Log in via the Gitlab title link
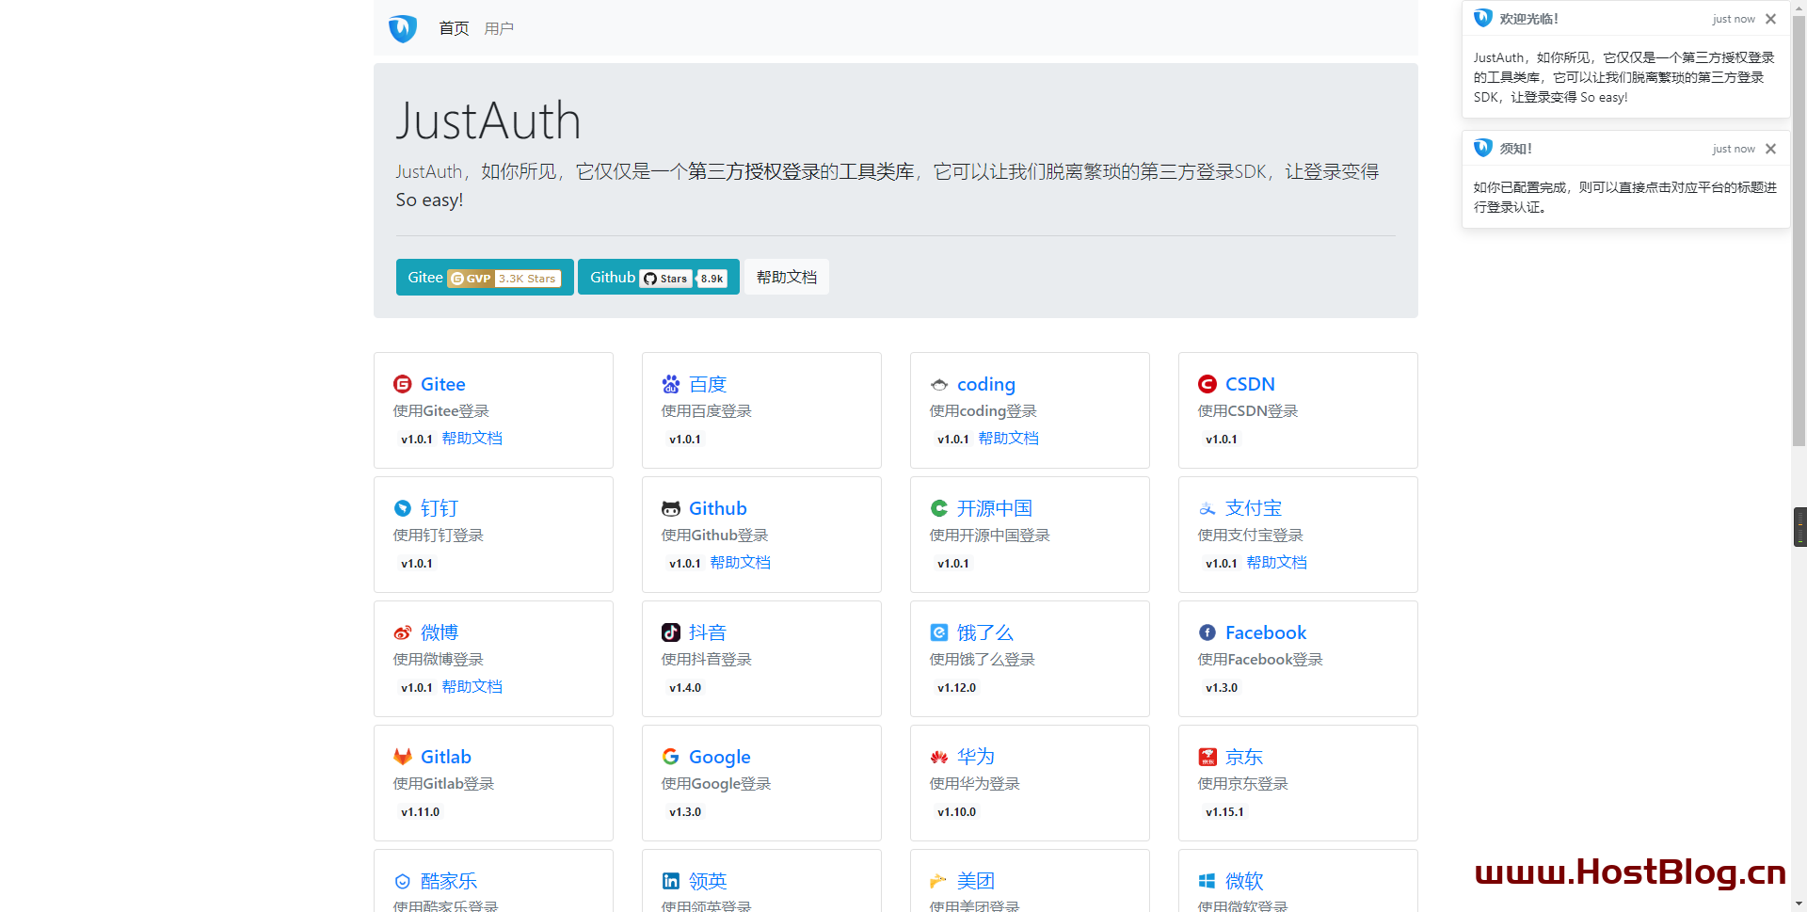Screen dimensions: 1807x912 pyautogui.click(x=446, y=757)
